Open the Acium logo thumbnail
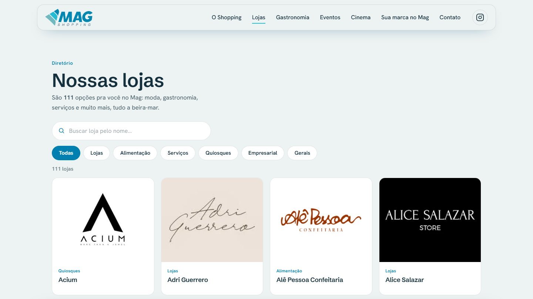 click(103, 220)
